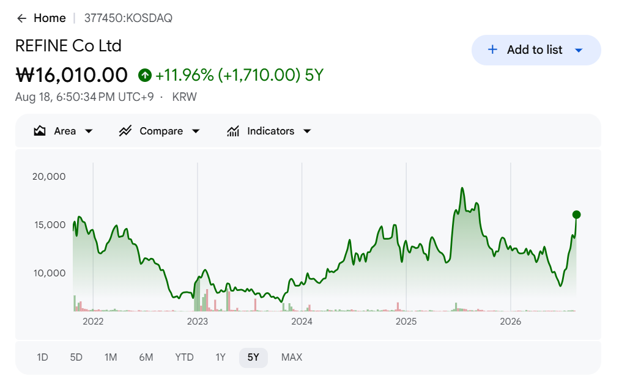The height and width of the screenshot is (379, 619).
Task: Click the Add to list button
Action: pos(536,50)
